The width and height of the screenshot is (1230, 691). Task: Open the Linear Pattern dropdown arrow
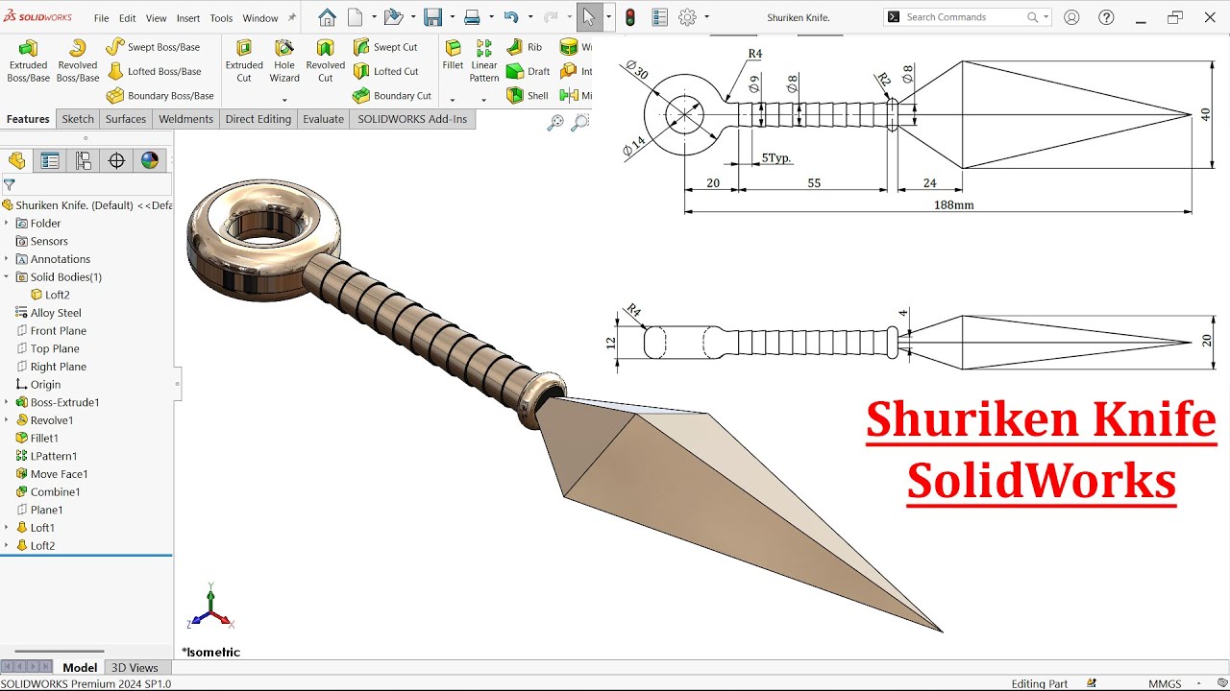click(x=484, y=100)
